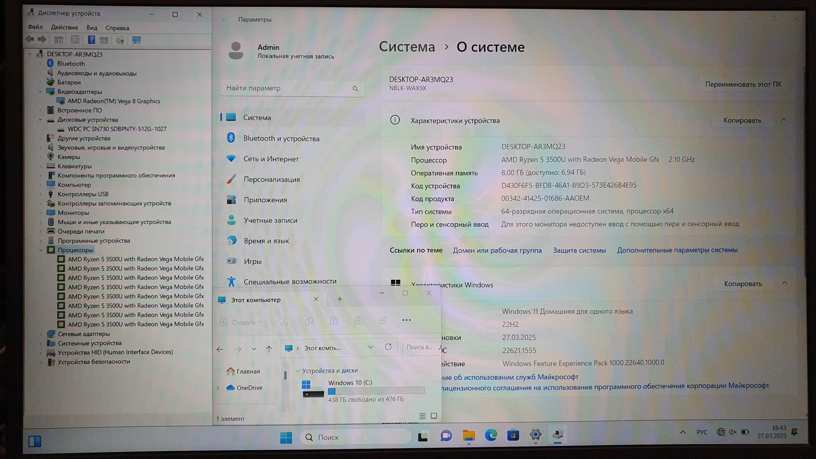Expand the Bluetooth device category
Screen dimensions: 816x459
(x=40, y=64)
